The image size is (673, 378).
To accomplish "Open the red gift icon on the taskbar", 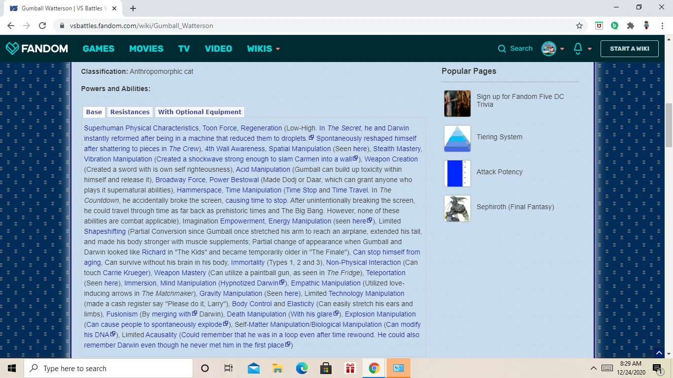I will 350,368.
